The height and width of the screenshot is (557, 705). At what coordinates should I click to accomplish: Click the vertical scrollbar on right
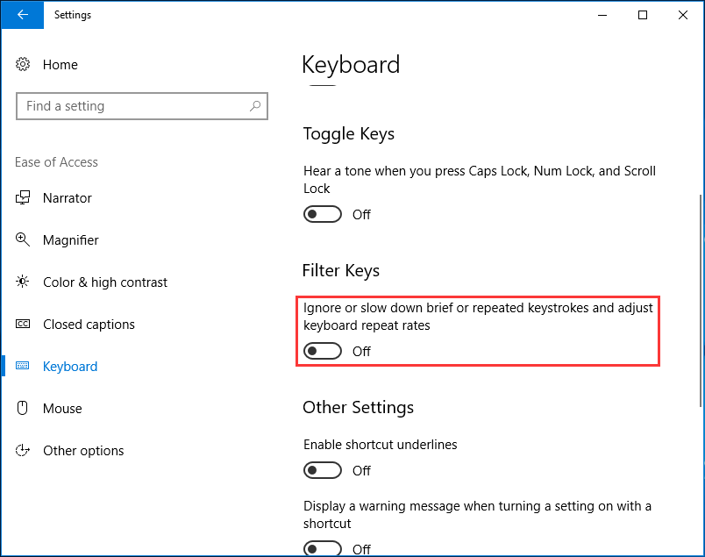tap(699, 263)
